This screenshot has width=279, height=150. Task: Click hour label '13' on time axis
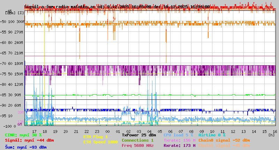point(243,132)
